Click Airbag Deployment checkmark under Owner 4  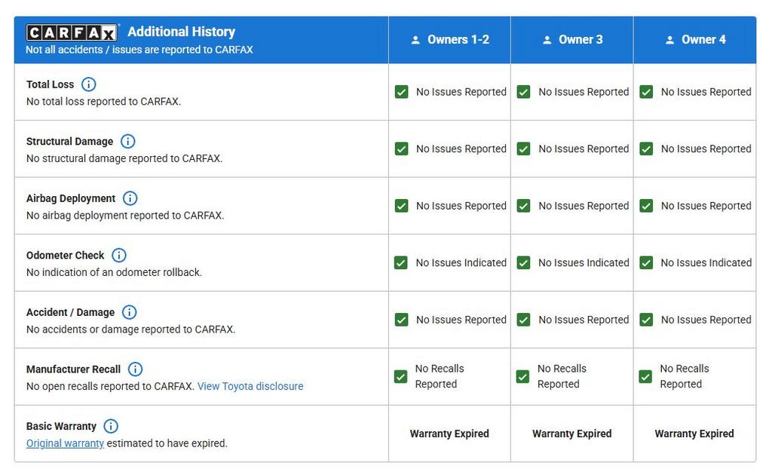click(x=646, y=206)
